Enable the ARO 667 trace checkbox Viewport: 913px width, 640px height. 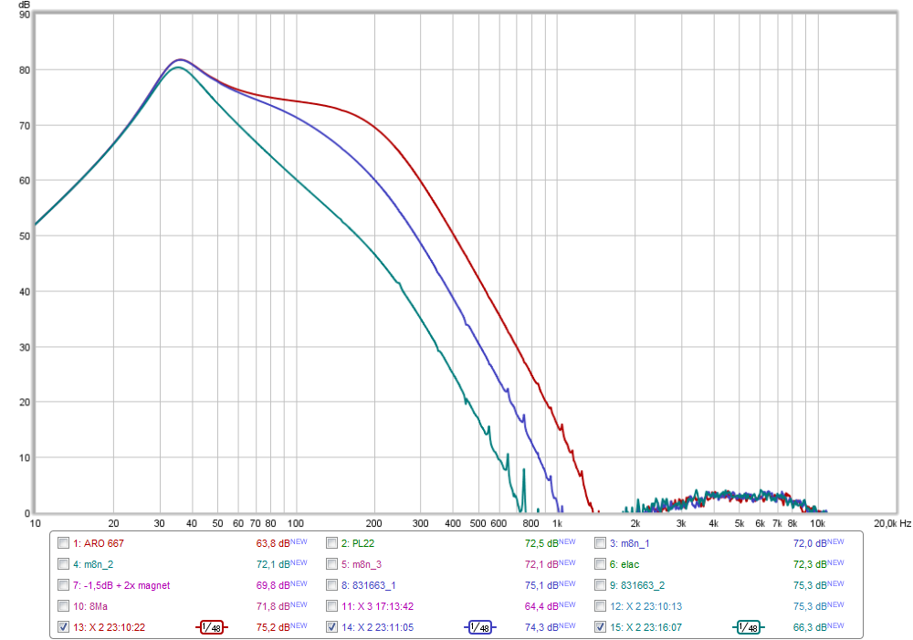click(64, 543)
